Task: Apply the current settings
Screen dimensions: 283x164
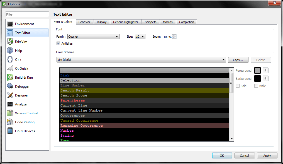Action: (x=267, y=155)
